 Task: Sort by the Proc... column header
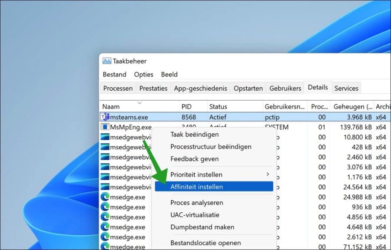[319, 106]
